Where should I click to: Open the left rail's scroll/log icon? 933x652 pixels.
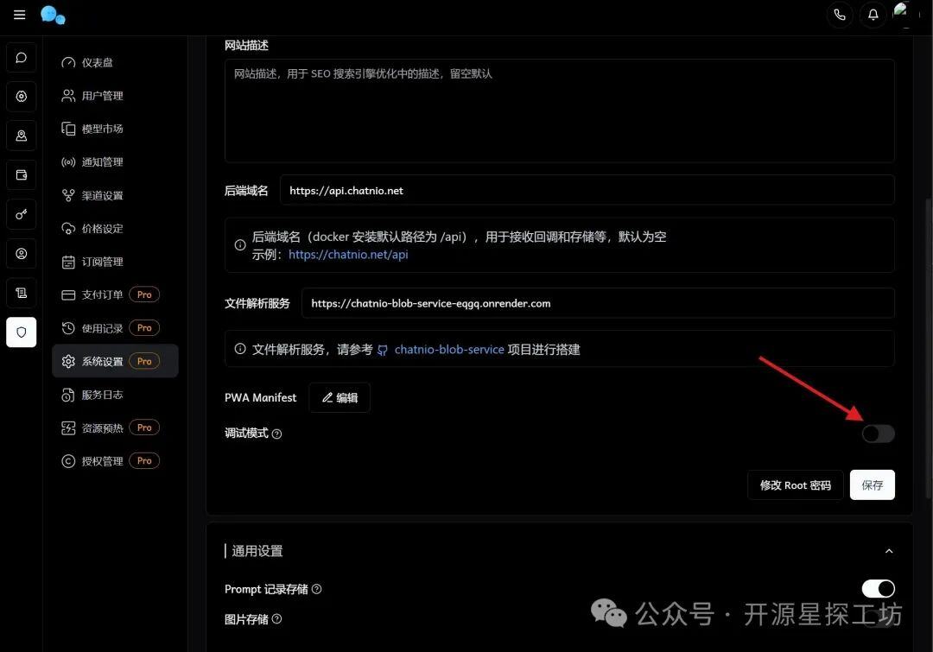(x=22, y=293)
